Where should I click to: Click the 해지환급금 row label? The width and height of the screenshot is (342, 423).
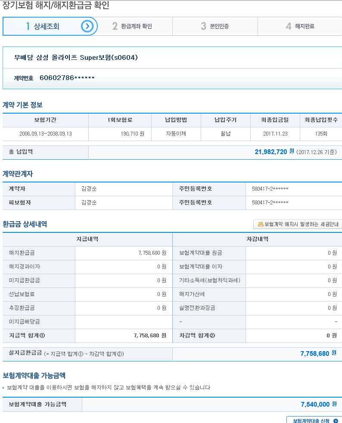(22, 253)
